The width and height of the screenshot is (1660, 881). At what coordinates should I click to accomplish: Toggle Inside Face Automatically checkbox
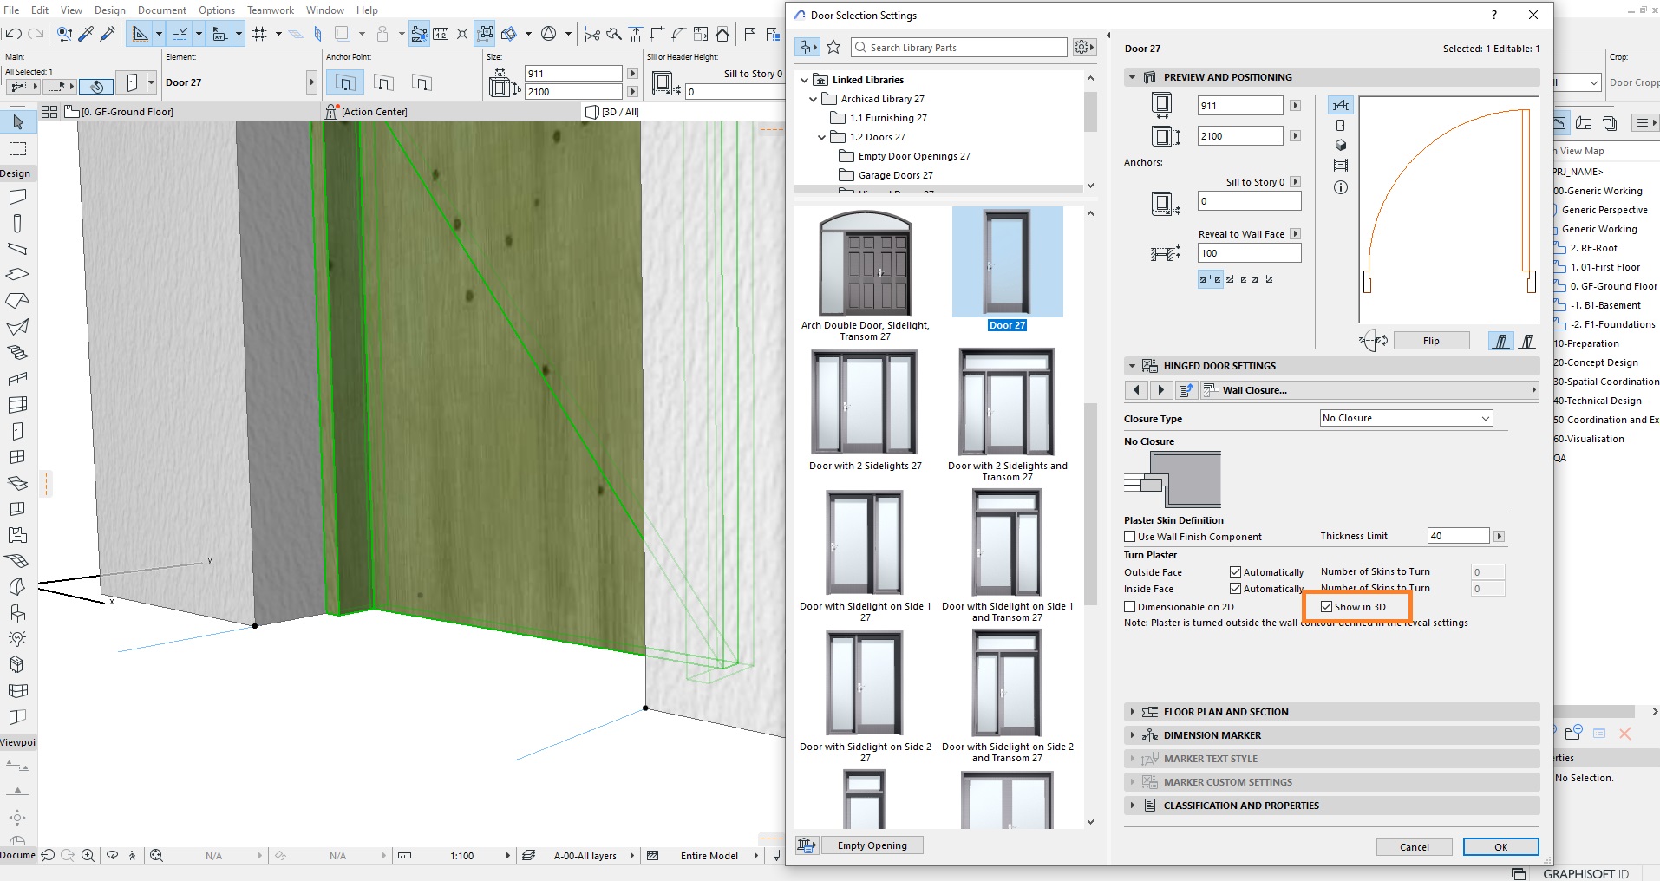[x=1236, y=589]
